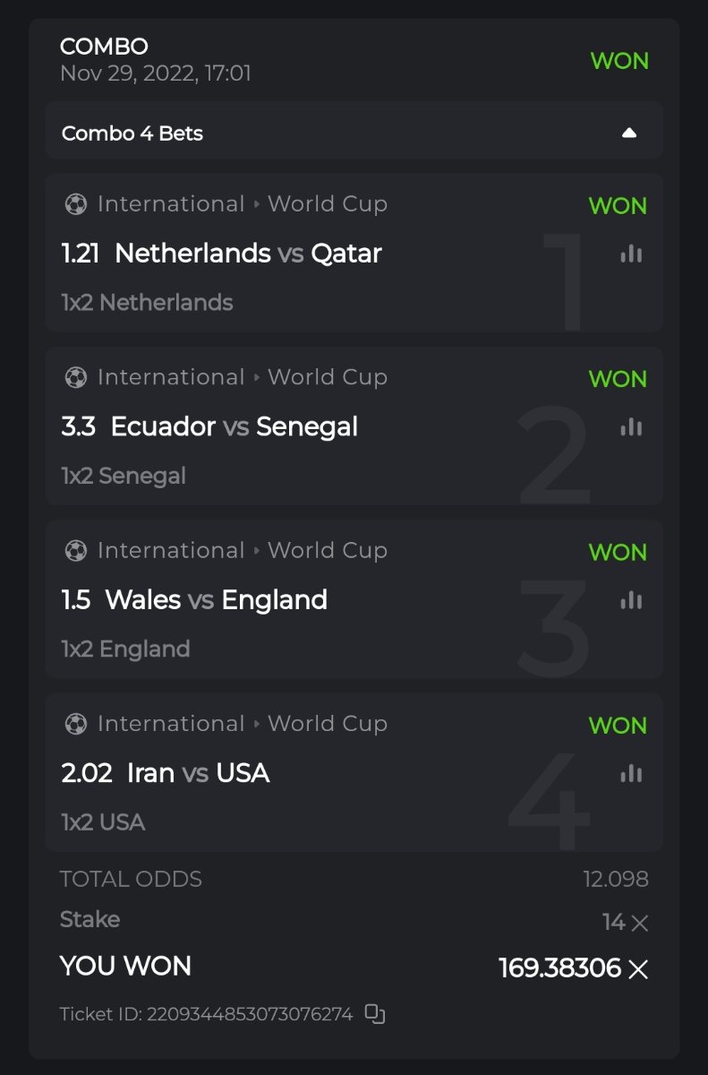The width and height of the screenshot is (708, 1075).
Task: Click soccer ball icon on Iran bet
Action: 76,723
